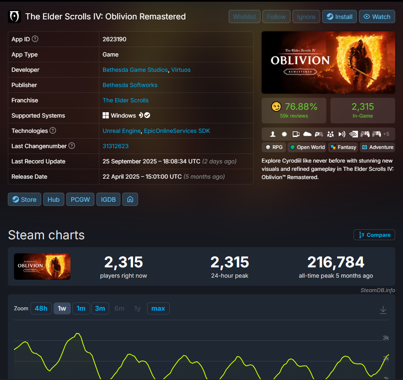Open the Steam Store page button

pos(24,199)
